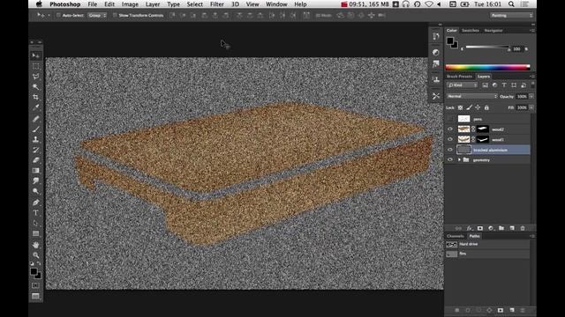Image resolution: width=565 pixels, height=317 pixels.
Task: Select the Eyedropper tool
Action: (35, 107)
